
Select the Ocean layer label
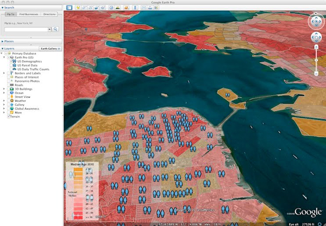coord(19,93)
